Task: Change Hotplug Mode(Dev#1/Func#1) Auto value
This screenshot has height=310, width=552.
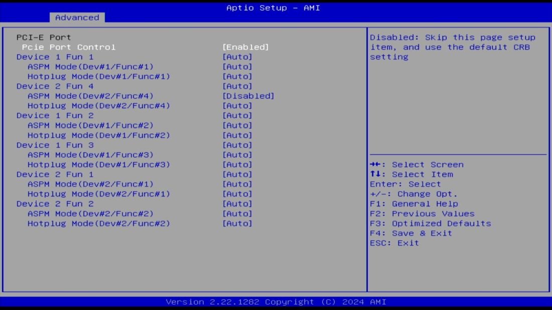Action: (237, 77)
